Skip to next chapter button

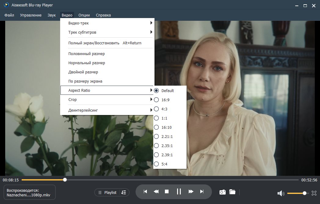202,191
